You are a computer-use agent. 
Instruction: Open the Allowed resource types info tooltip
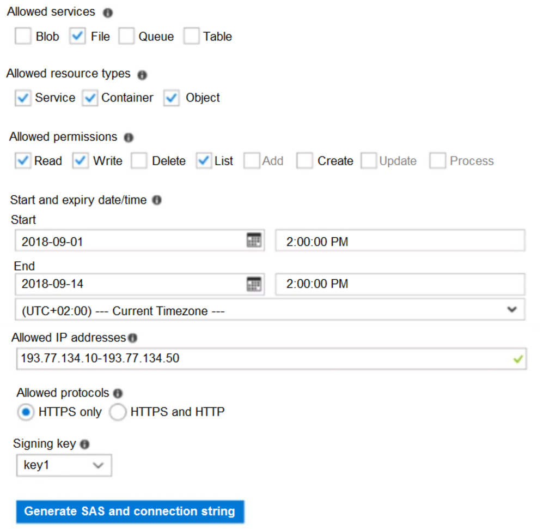click(x=142, y=75)
